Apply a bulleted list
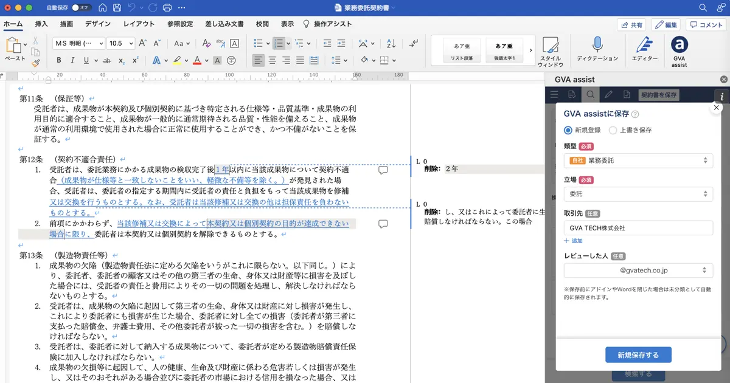This screenshot has width=730, height=383. tap(258, 43)
